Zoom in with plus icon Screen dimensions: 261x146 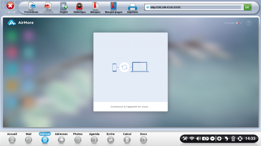[219, 138]
